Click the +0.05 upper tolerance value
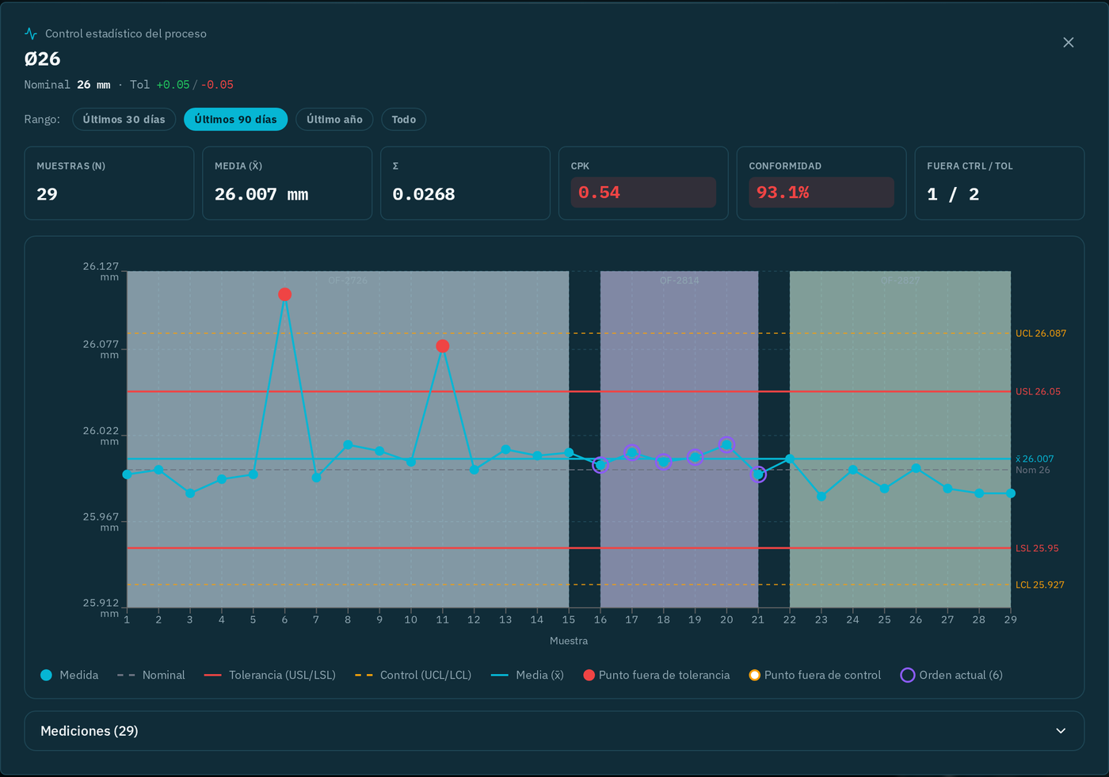 pos(173,85)
